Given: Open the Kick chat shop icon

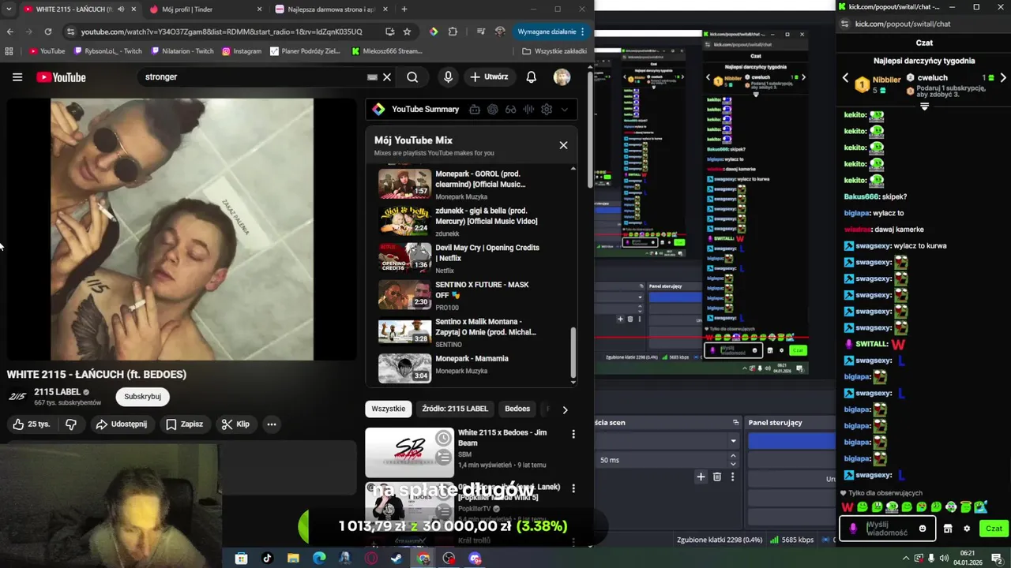Looking at the screenshot, I should point(948,529).
